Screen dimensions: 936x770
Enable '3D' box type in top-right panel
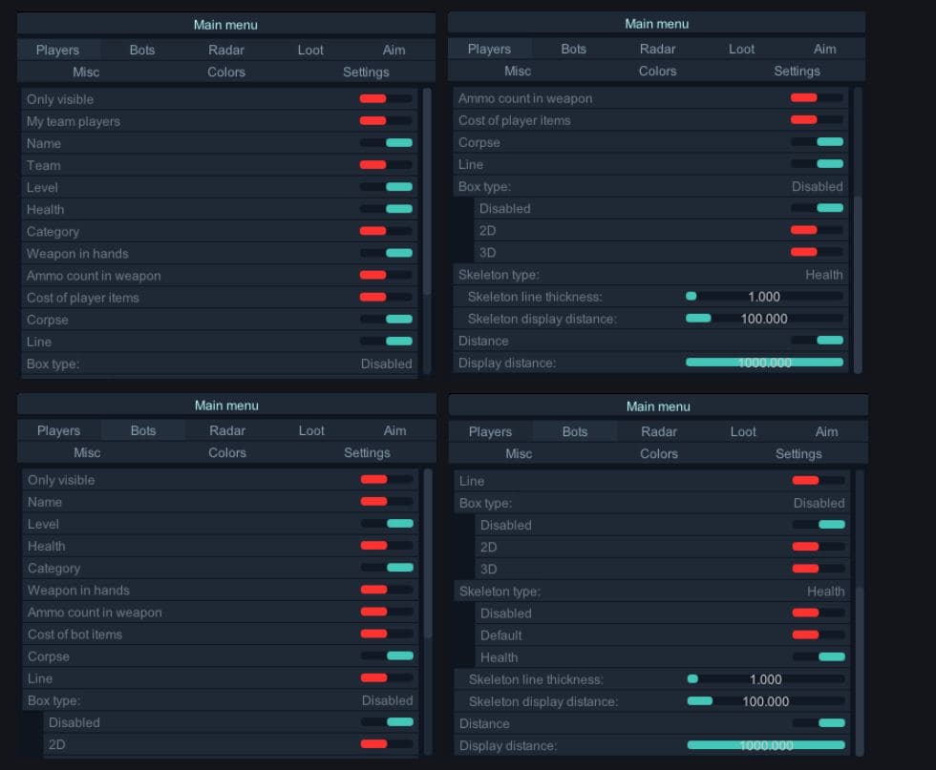[x=817, y=252]
